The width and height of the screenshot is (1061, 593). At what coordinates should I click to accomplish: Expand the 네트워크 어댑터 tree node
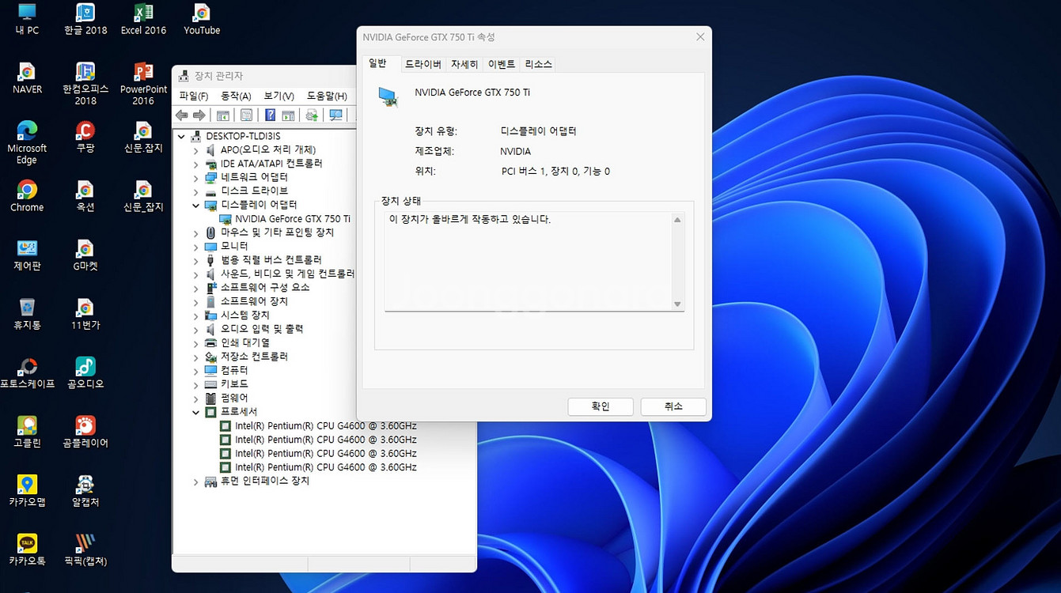(x=195, y=177)
